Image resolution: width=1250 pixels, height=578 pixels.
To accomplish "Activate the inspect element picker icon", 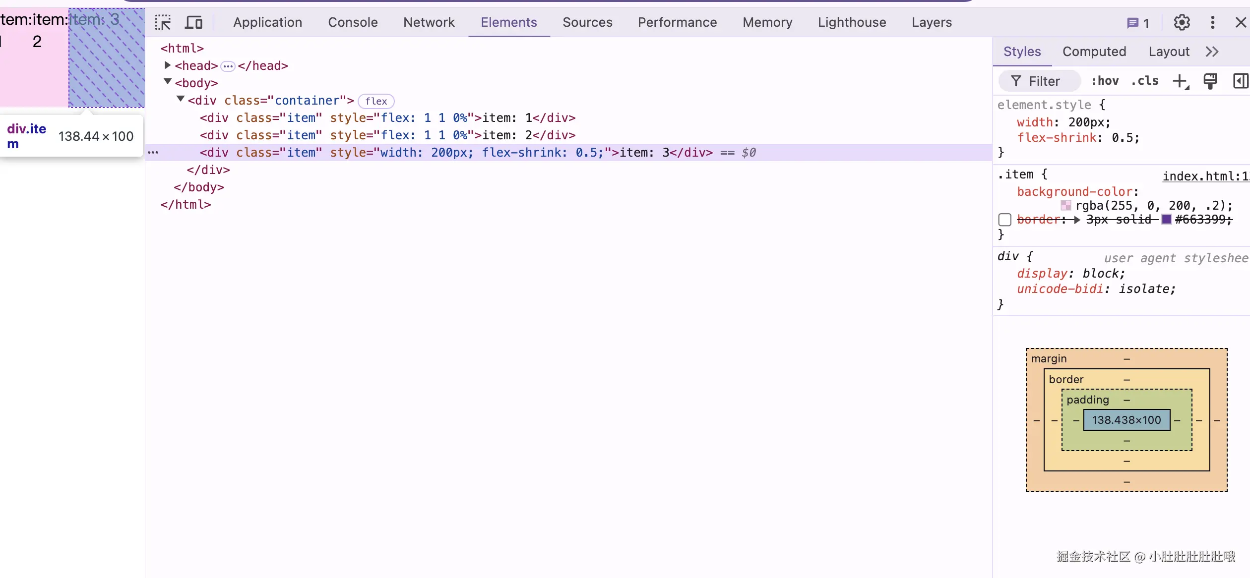I will tap(162, 23).
